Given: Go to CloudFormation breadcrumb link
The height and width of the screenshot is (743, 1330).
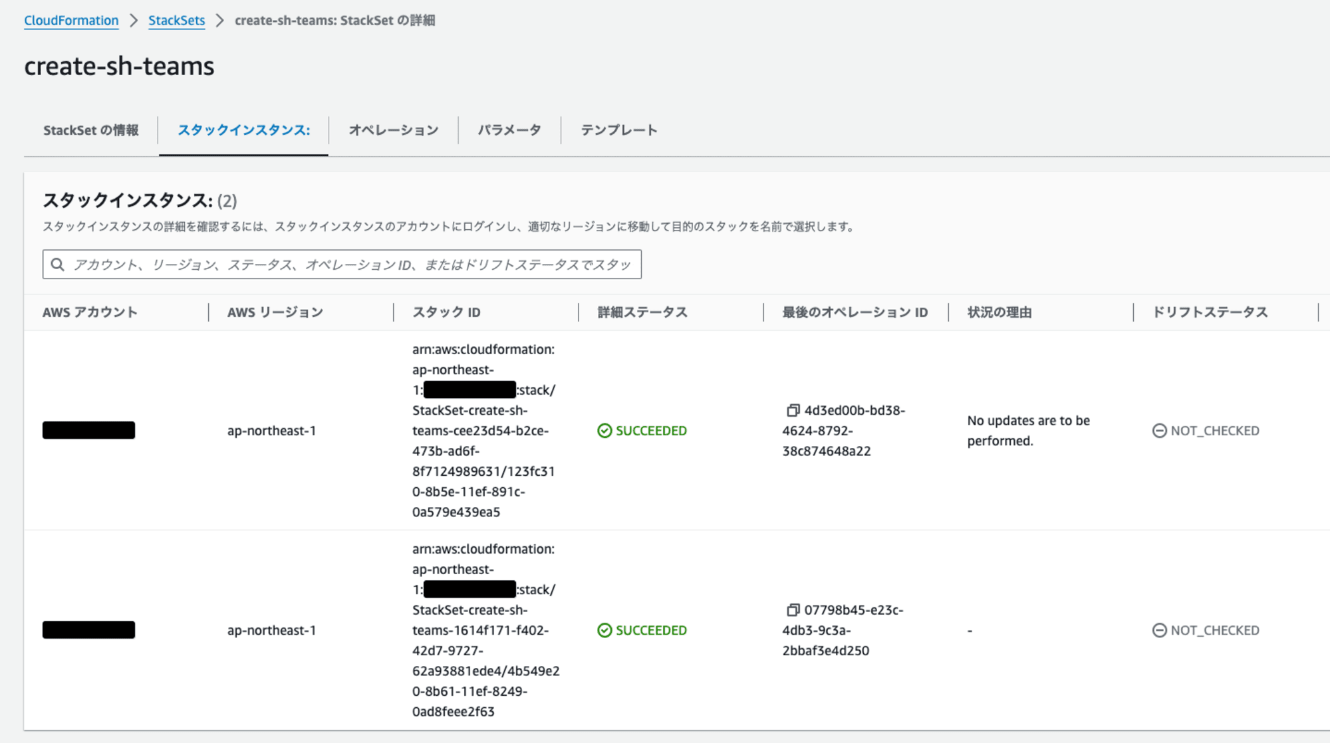Looking at the screenshot, I should [x=71, y=21].
